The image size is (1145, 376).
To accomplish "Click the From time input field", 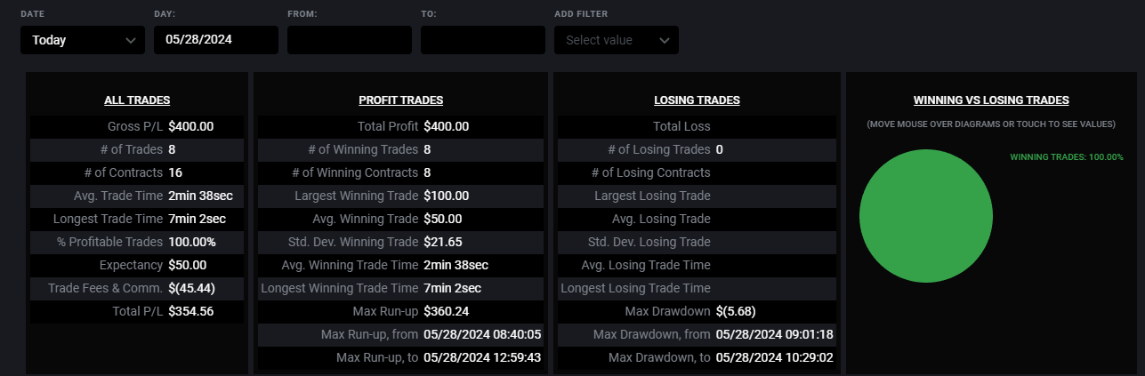I will point(350,40).
